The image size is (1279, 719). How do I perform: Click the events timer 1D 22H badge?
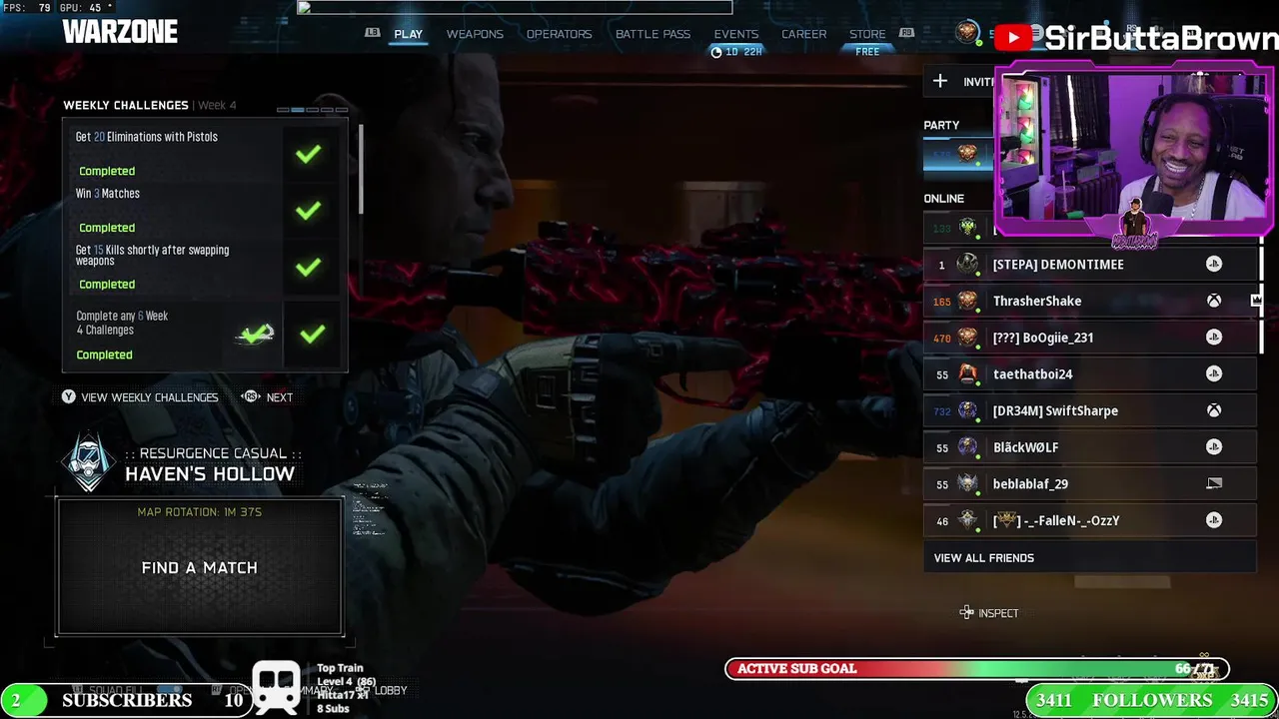coord(736,52)
